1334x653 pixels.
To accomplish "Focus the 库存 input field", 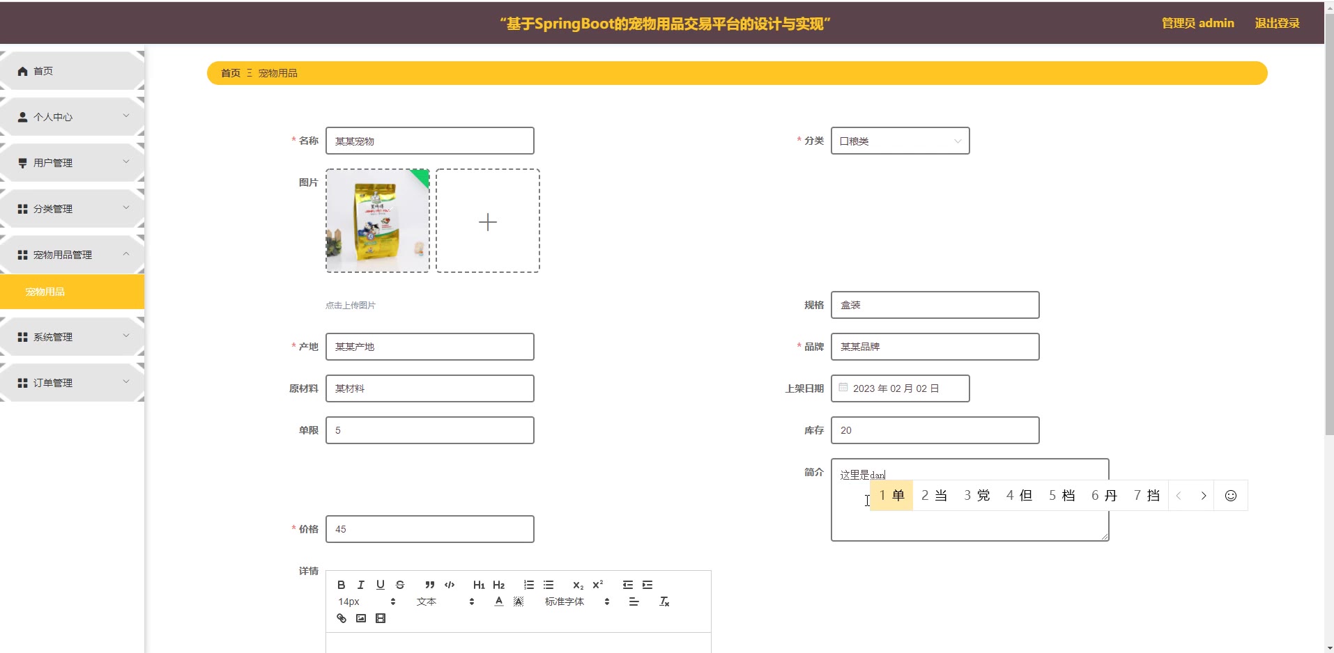I will tap(935, 430).
